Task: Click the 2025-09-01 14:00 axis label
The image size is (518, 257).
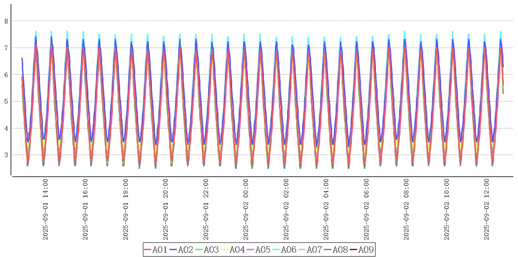Action: tap(45, 209)
